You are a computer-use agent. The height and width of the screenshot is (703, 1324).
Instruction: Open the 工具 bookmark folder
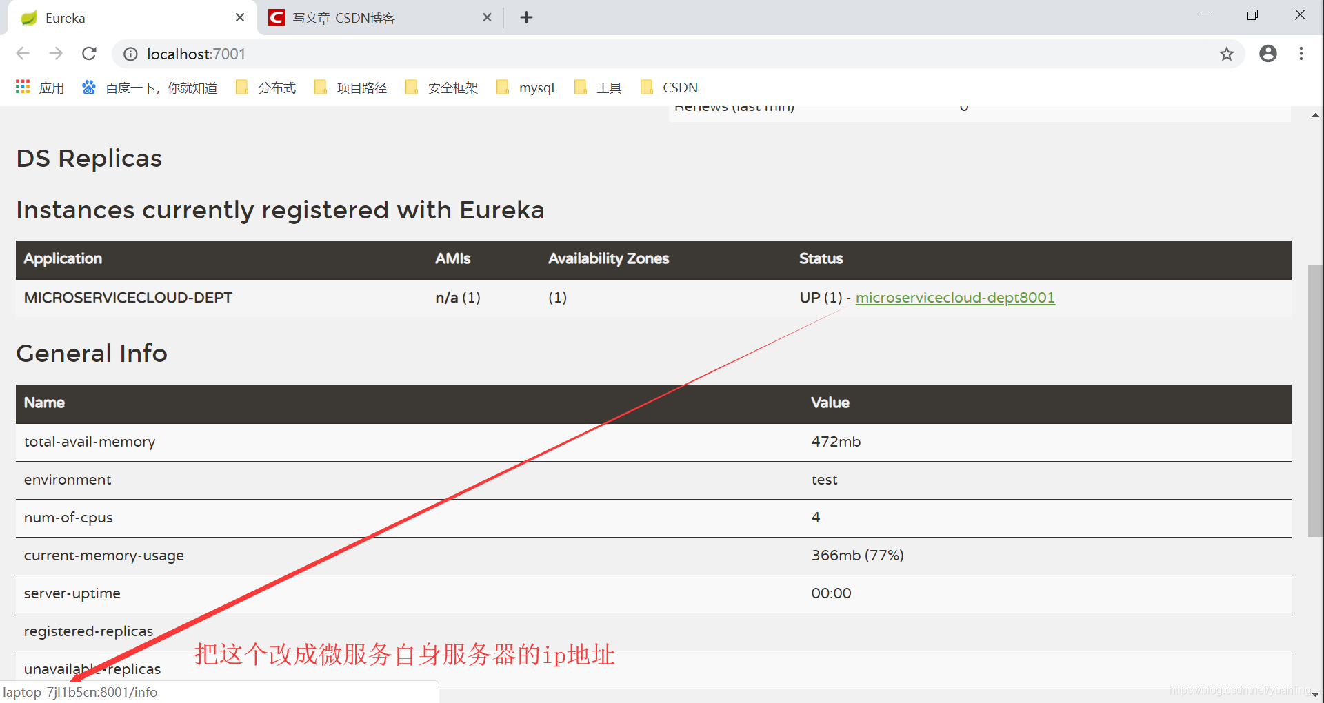[x=598, y=88]
